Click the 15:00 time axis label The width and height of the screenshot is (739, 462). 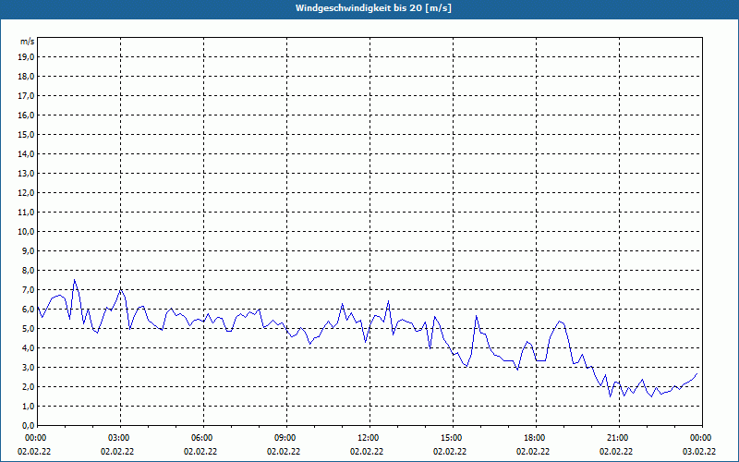(453, 438)
